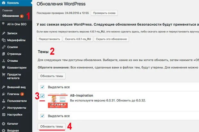
Task: Click the Каталог gear icon
Action: pos(4,124)
